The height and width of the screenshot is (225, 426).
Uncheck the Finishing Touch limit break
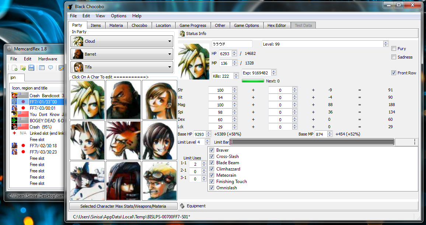[x=212, y=181]
